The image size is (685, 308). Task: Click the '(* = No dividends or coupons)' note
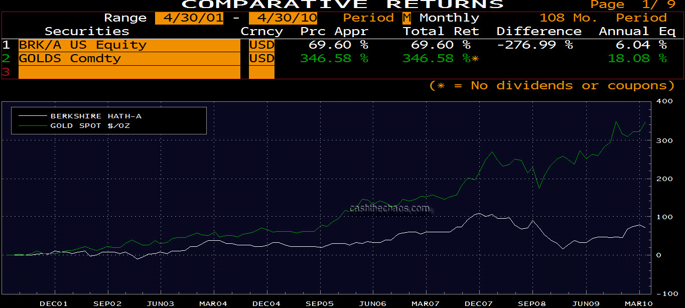552,86
